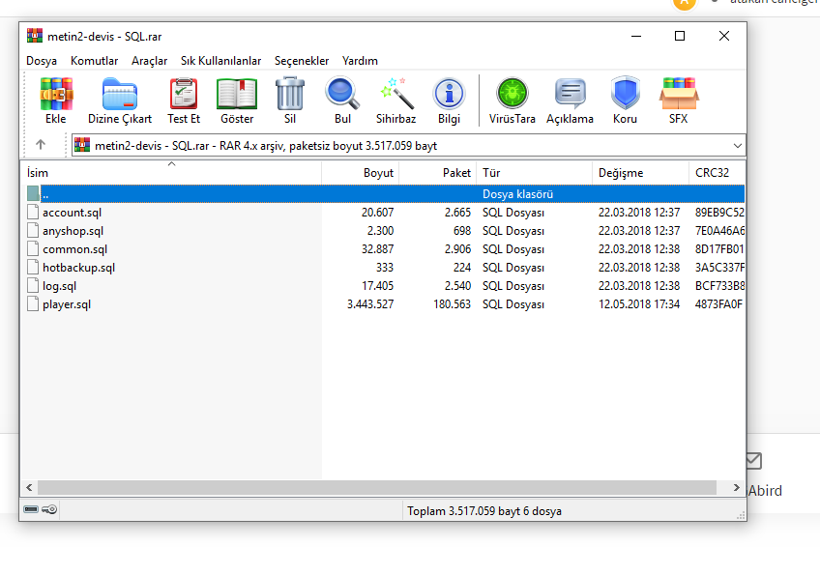Click the 20.607 size value
The image size is (820, 575).
pos(377,213)
